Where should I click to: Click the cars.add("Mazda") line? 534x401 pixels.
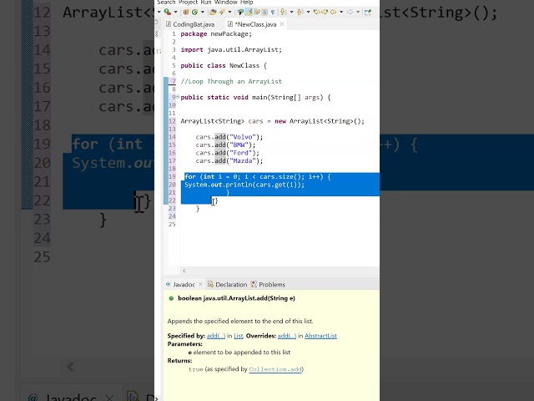tap(229, 161)
